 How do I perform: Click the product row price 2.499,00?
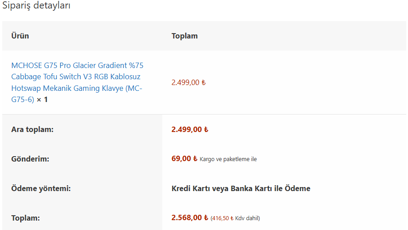click(188, 82)
